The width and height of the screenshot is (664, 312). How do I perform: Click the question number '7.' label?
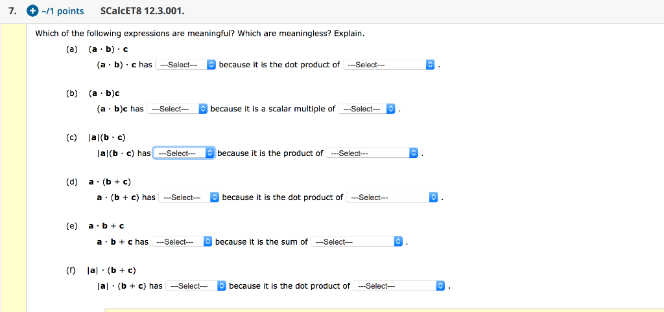14,12
